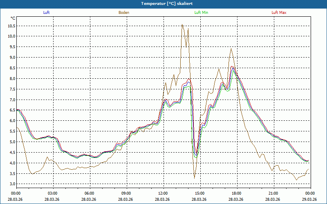Select the 'Luft' legend label

[x=46, y=13]
